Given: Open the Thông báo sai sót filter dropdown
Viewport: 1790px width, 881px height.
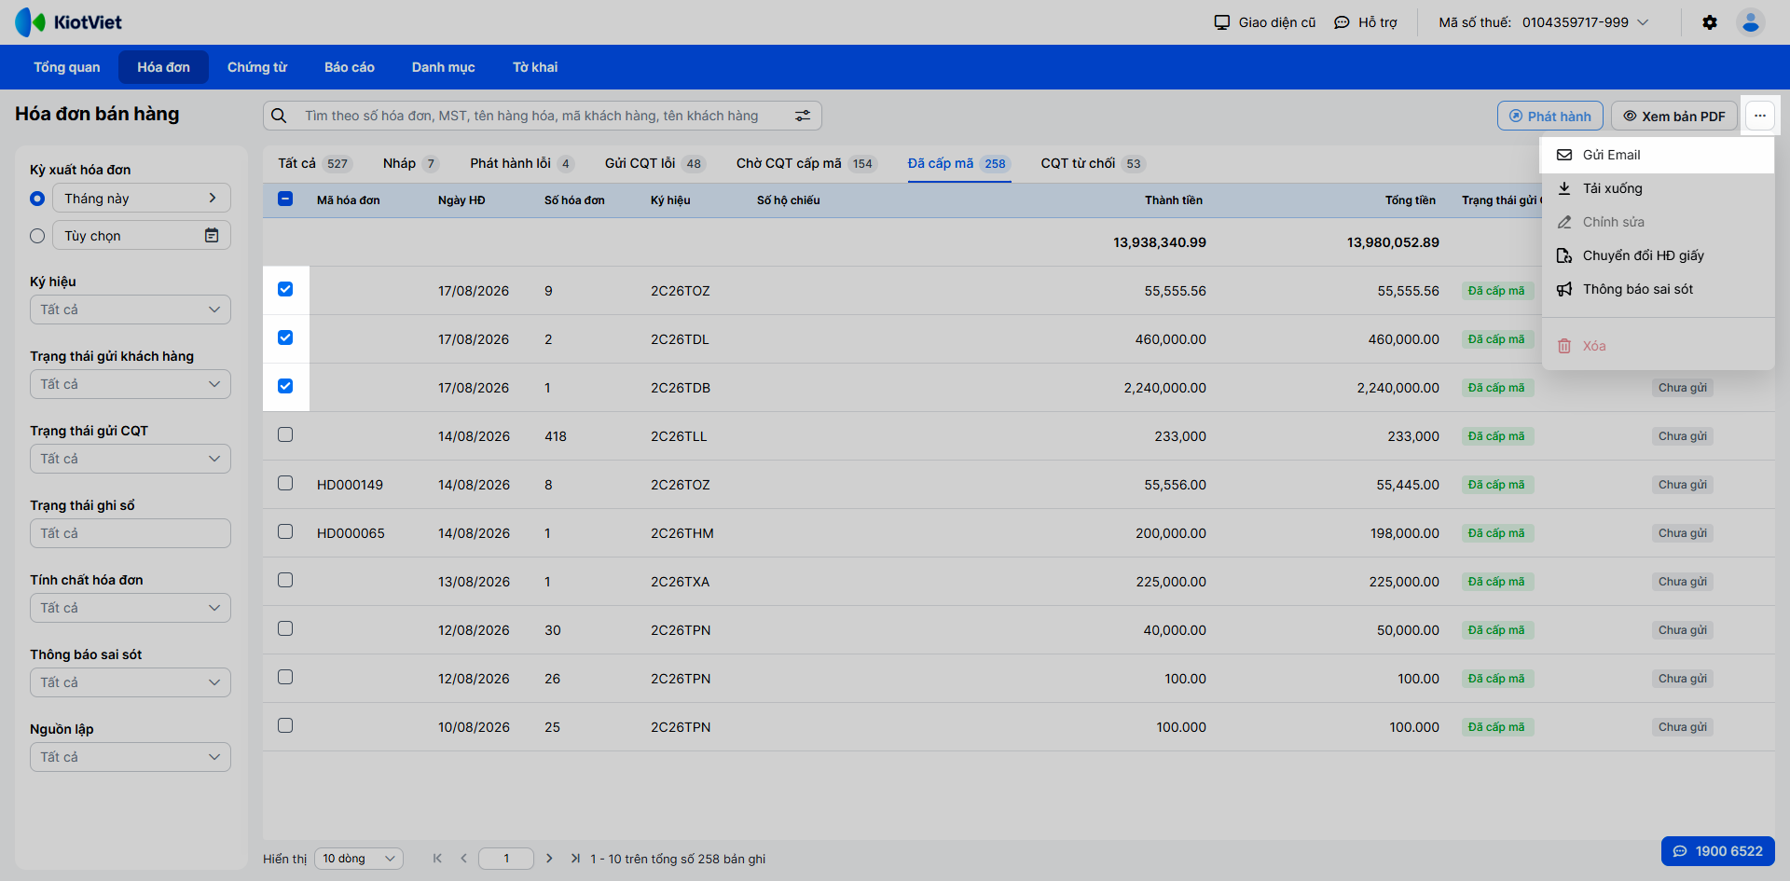Looking at the screenshot, I should (x=131, y=682).
